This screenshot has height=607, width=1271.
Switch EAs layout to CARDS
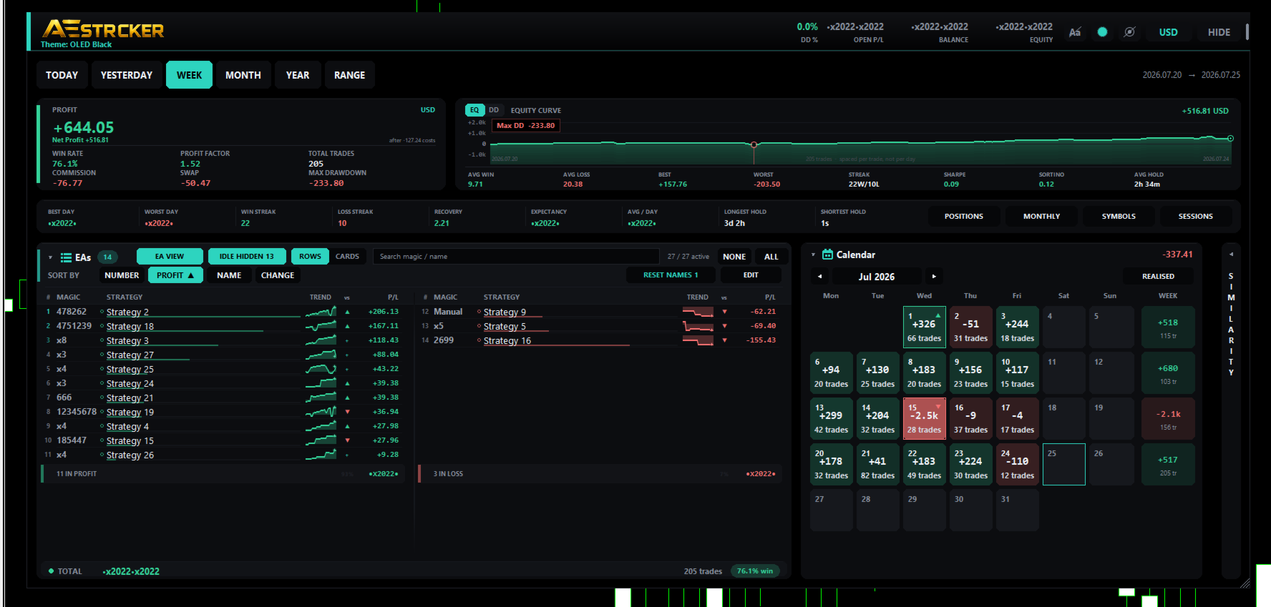348,257
